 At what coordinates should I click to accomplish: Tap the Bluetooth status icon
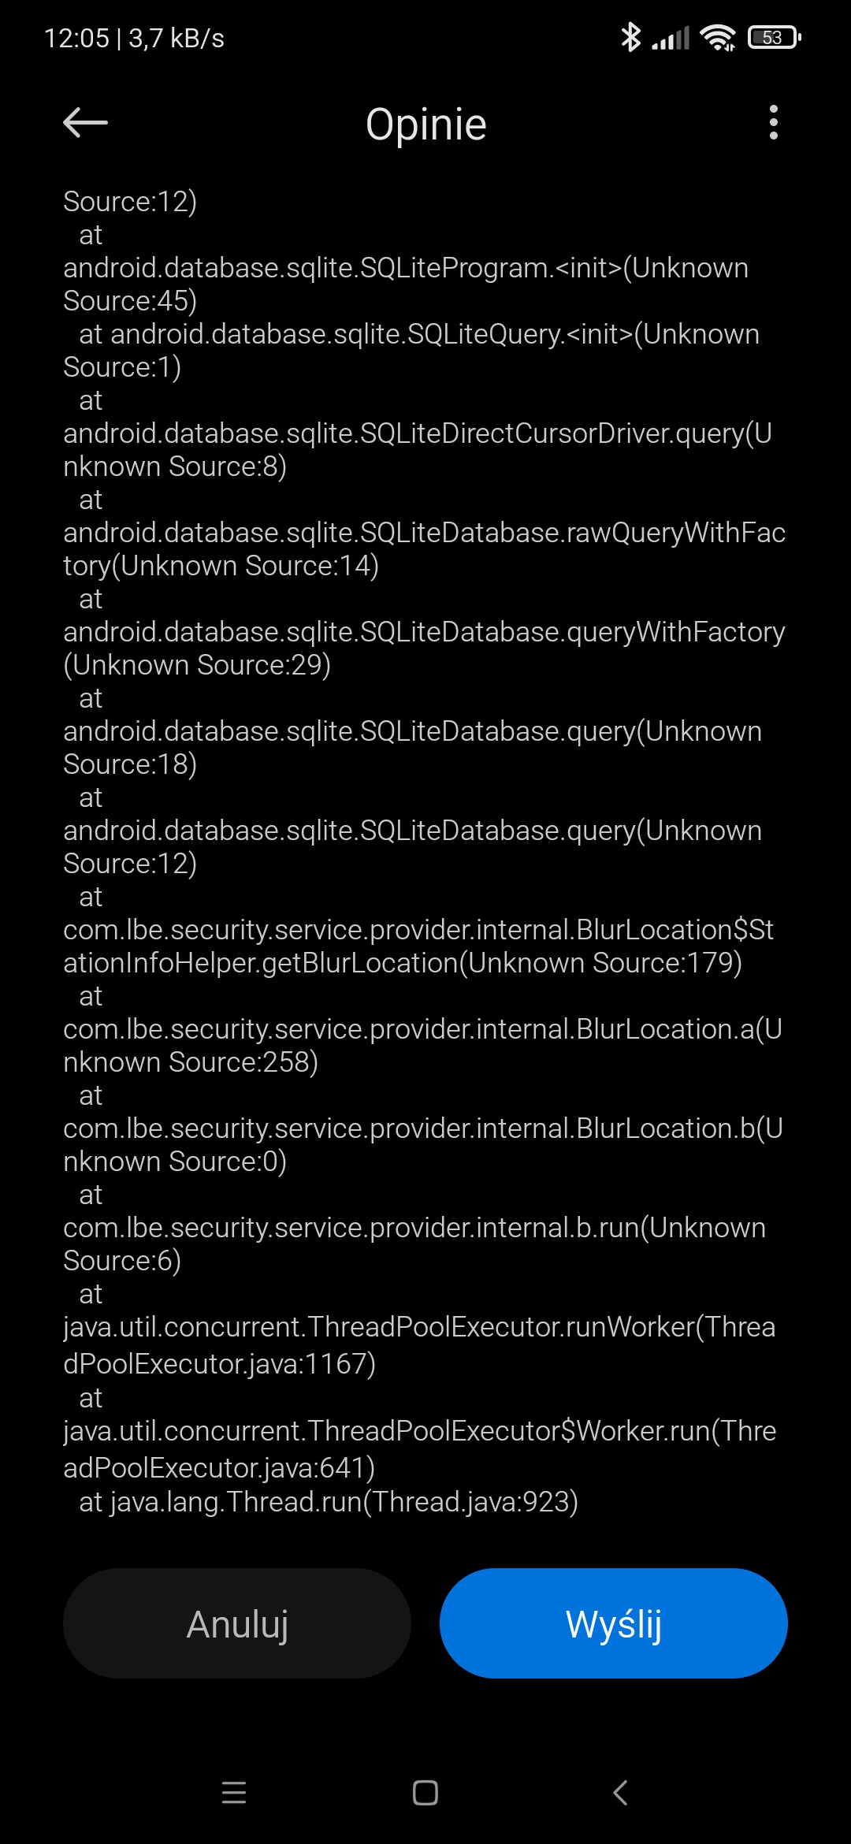pos(630,37)
